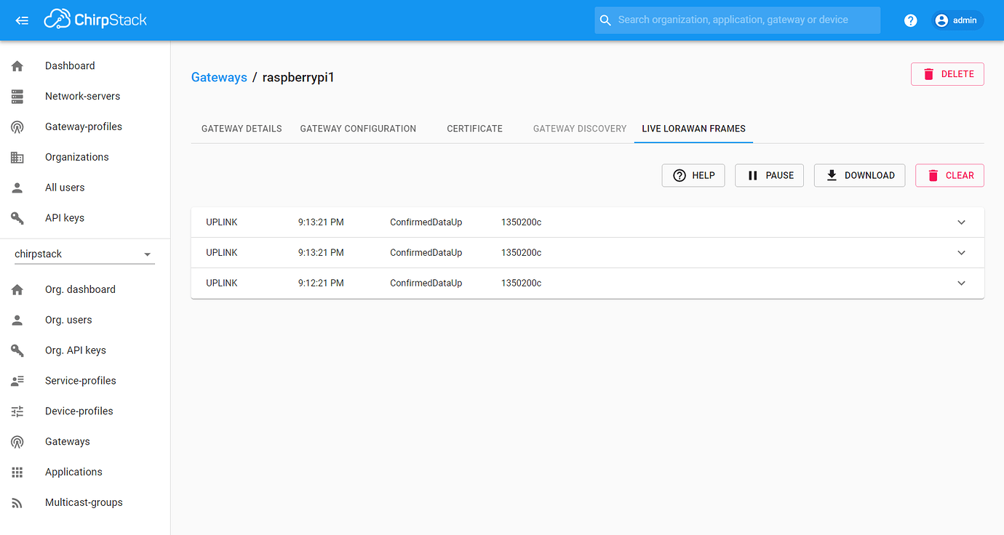Switch to the Gateway Configuration tab
Screen dimensions: 1004x535
pos(358,129)
